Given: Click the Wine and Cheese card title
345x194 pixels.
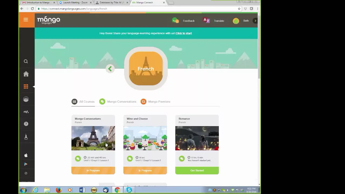Looking at the screenshot, I should click(137, 119).
